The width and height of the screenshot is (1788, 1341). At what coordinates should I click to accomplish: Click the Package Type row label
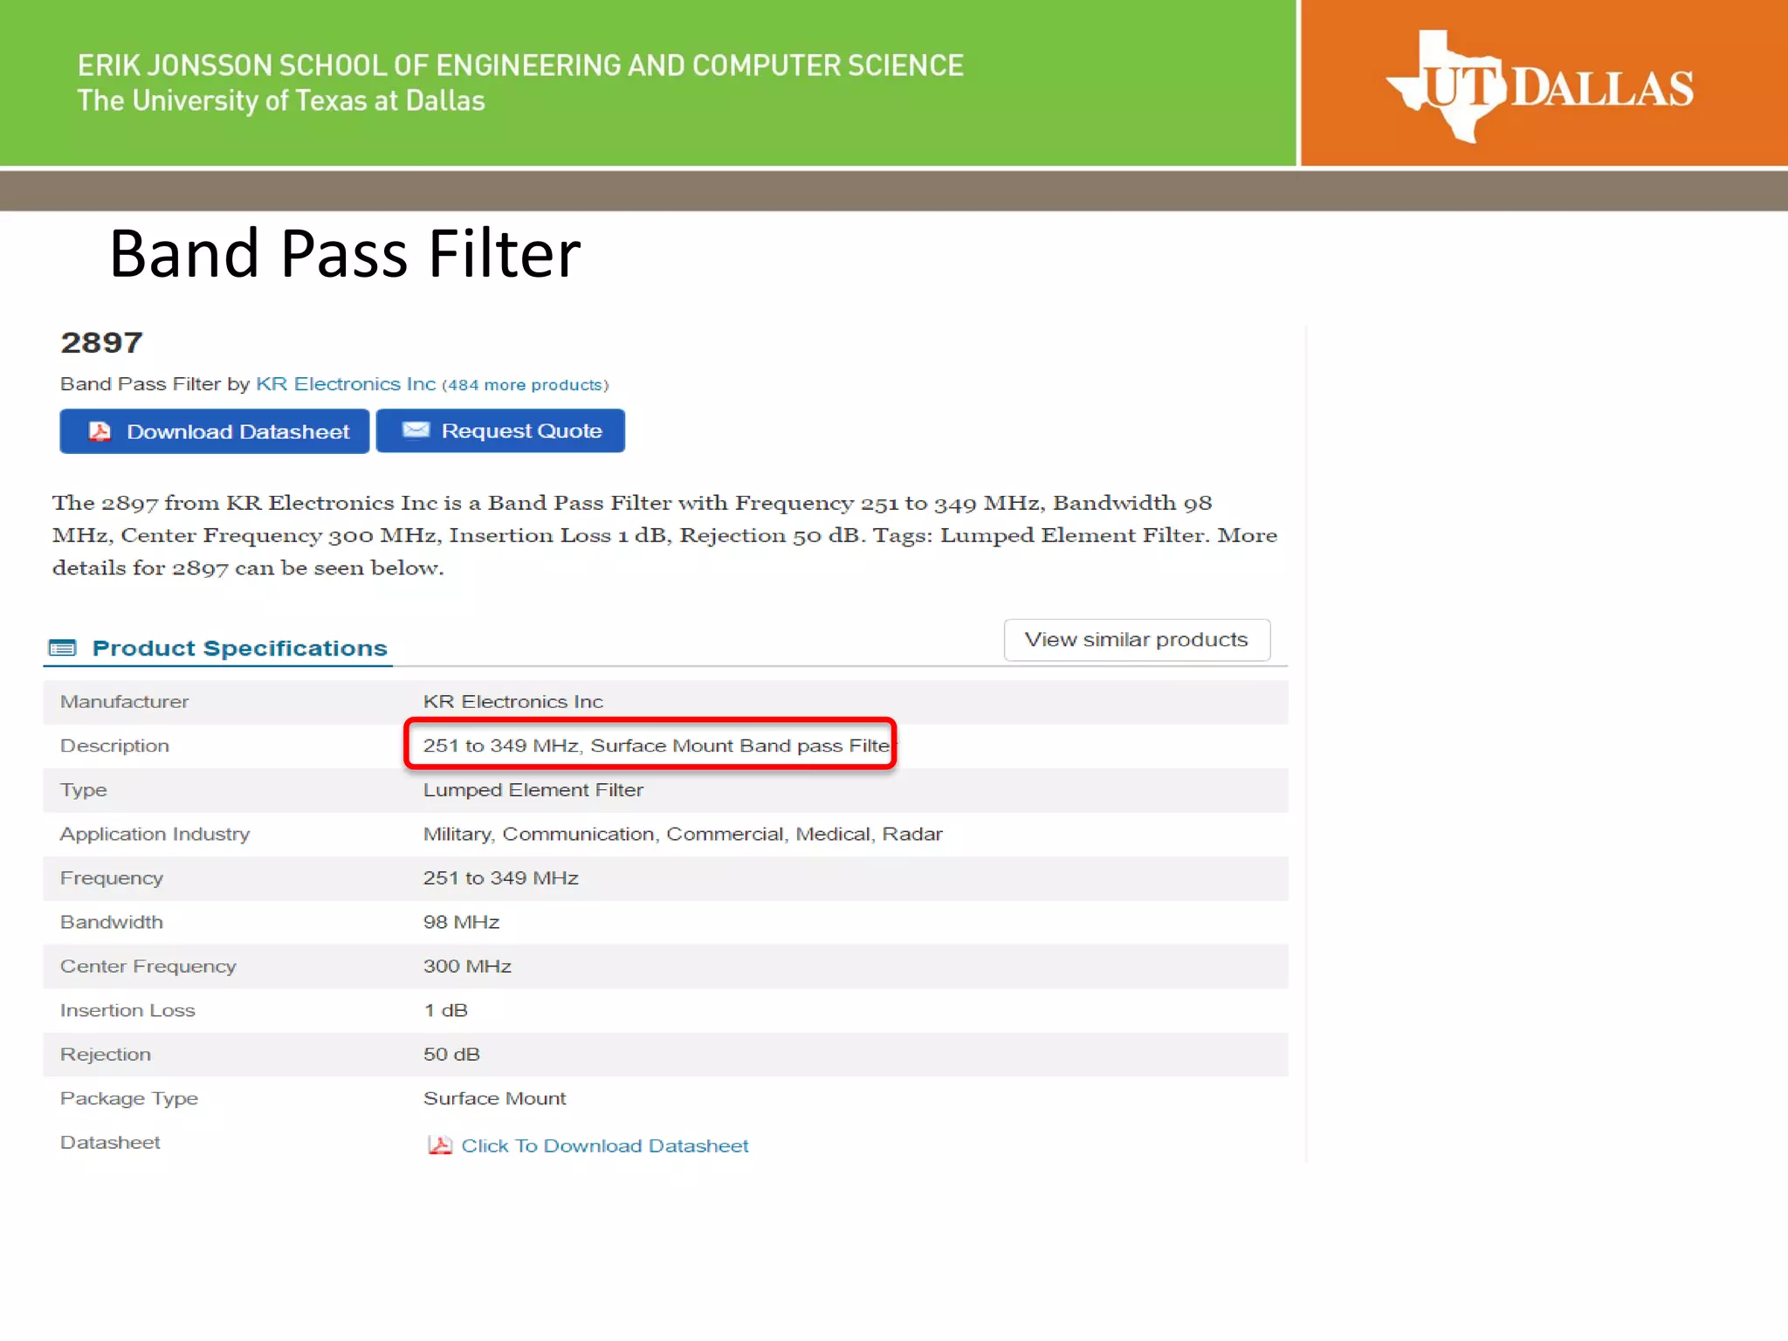tap(129, 1099)
